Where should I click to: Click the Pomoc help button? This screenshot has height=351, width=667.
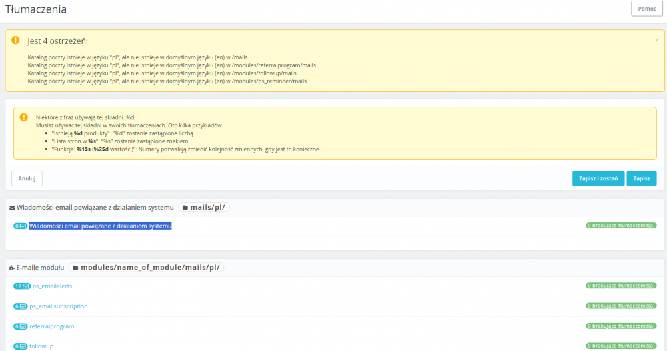click(646, 9)
